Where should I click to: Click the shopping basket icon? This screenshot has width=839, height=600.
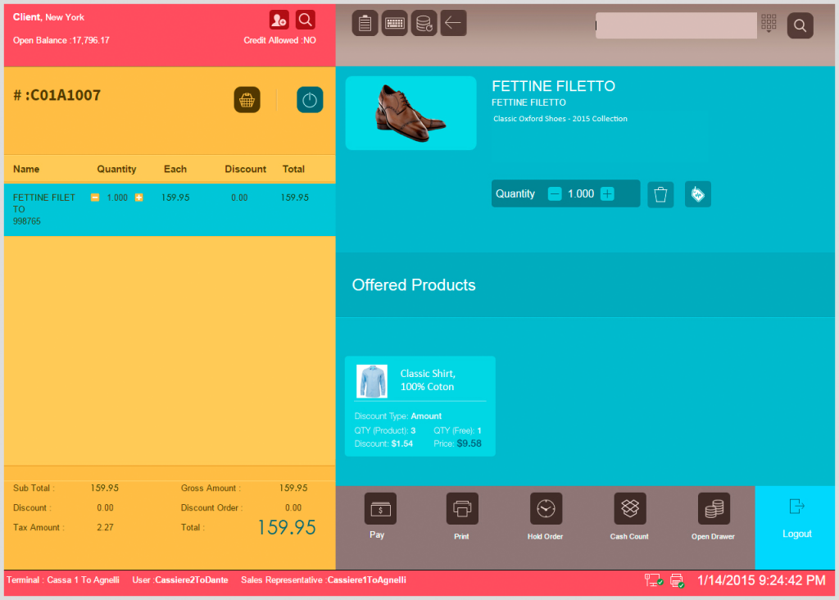tap(247, 99)
